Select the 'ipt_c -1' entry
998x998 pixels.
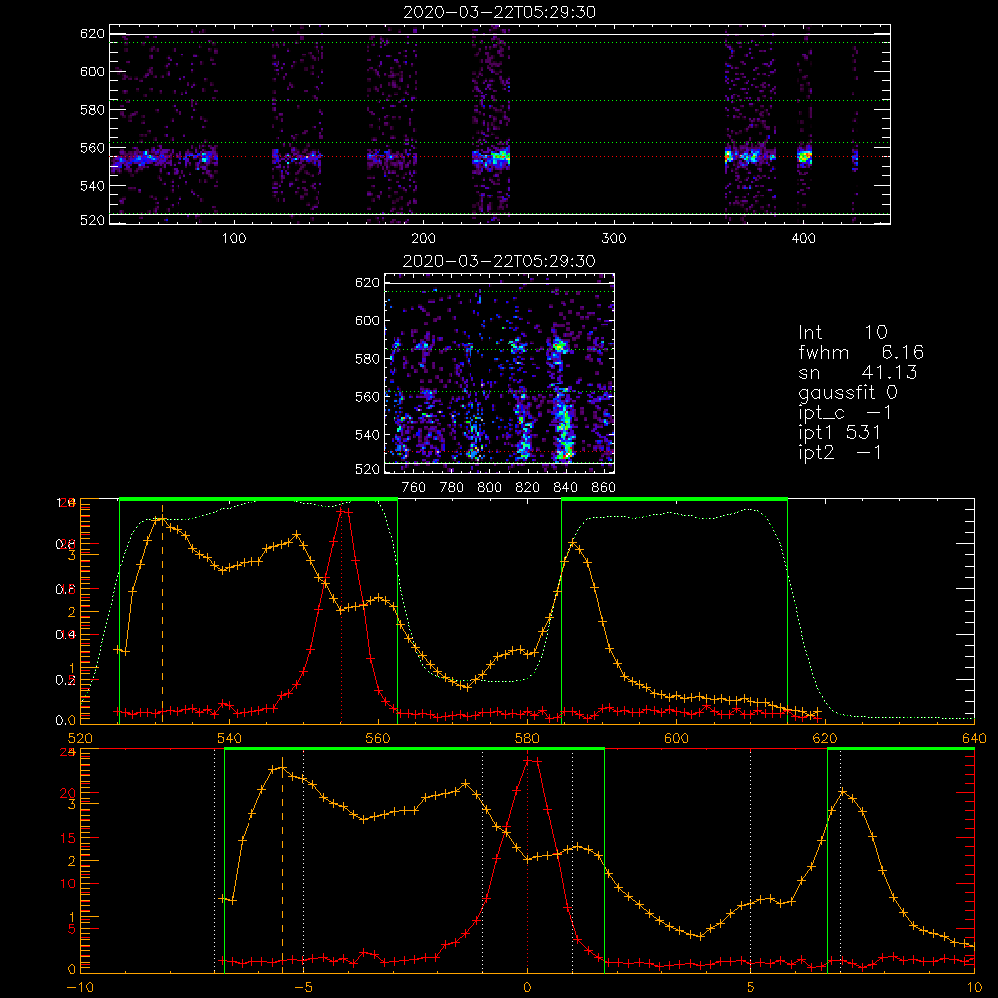click(845, 413)
